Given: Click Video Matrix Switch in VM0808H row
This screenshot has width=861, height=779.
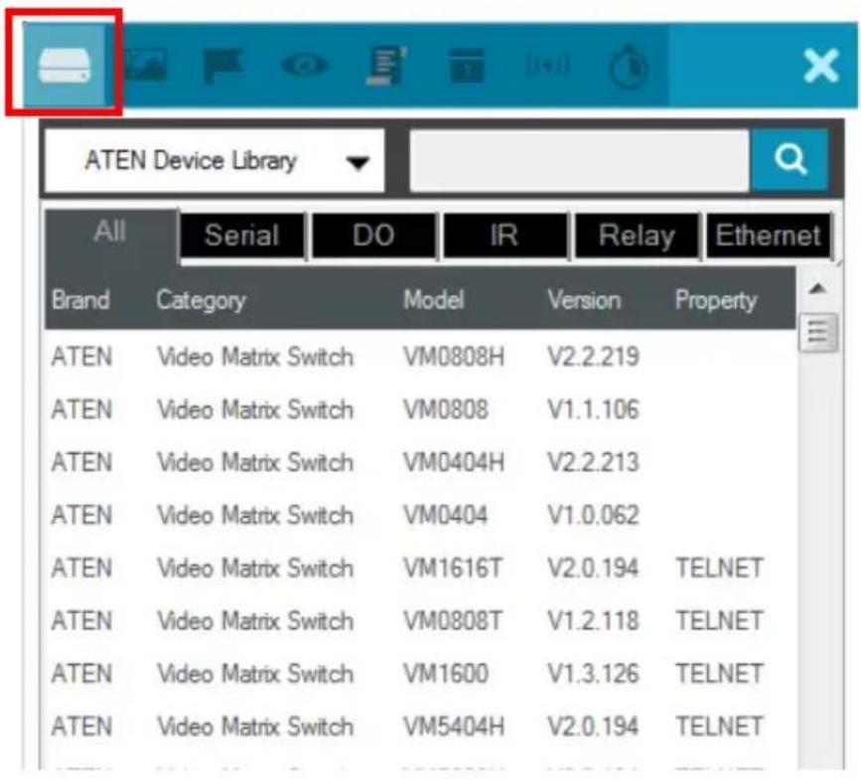Looking at the screenshot, I should click(255, 357).
